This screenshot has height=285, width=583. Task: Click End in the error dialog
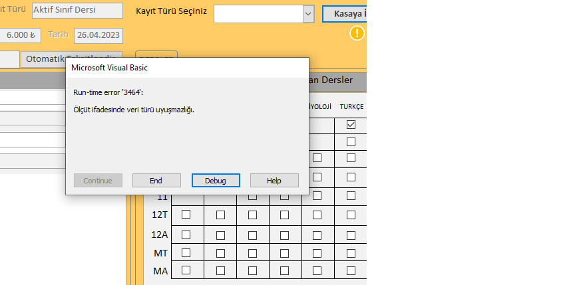pos(156,180)
